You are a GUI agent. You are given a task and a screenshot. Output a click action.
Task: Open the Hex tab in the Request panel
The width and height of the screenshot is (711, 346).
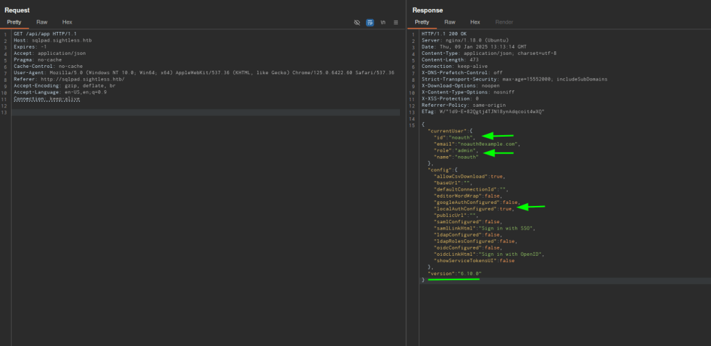tap(67, 22)
